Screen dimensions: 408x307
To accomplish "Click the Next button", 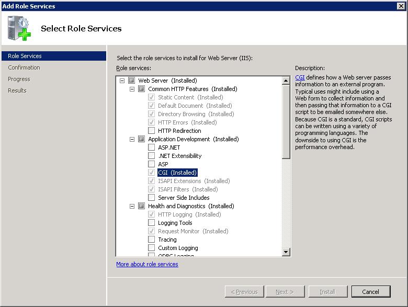I will pos(285,292).
